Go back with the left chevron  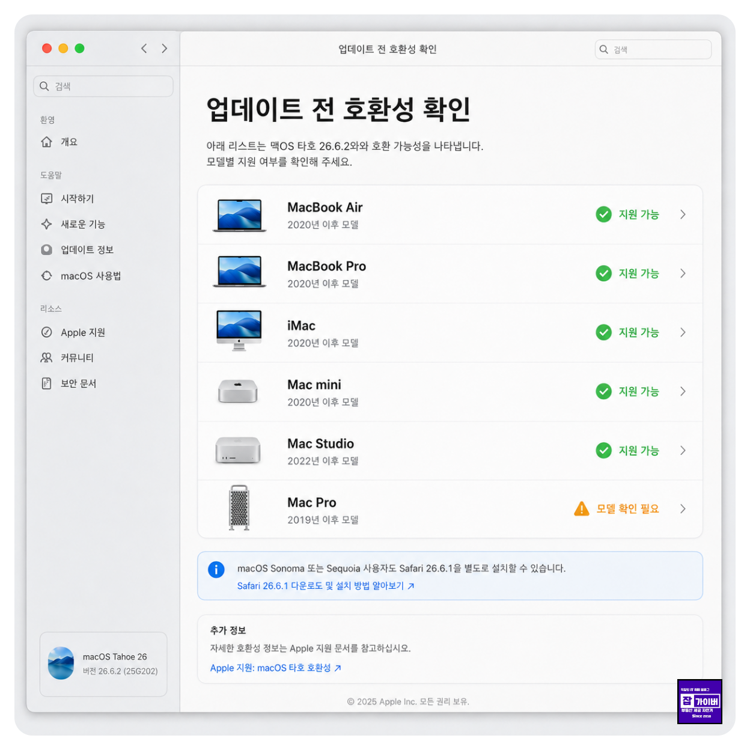pos(144,49)
